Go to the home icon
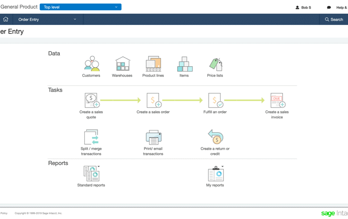Screen dimensions: 348x219 point(6,19)
